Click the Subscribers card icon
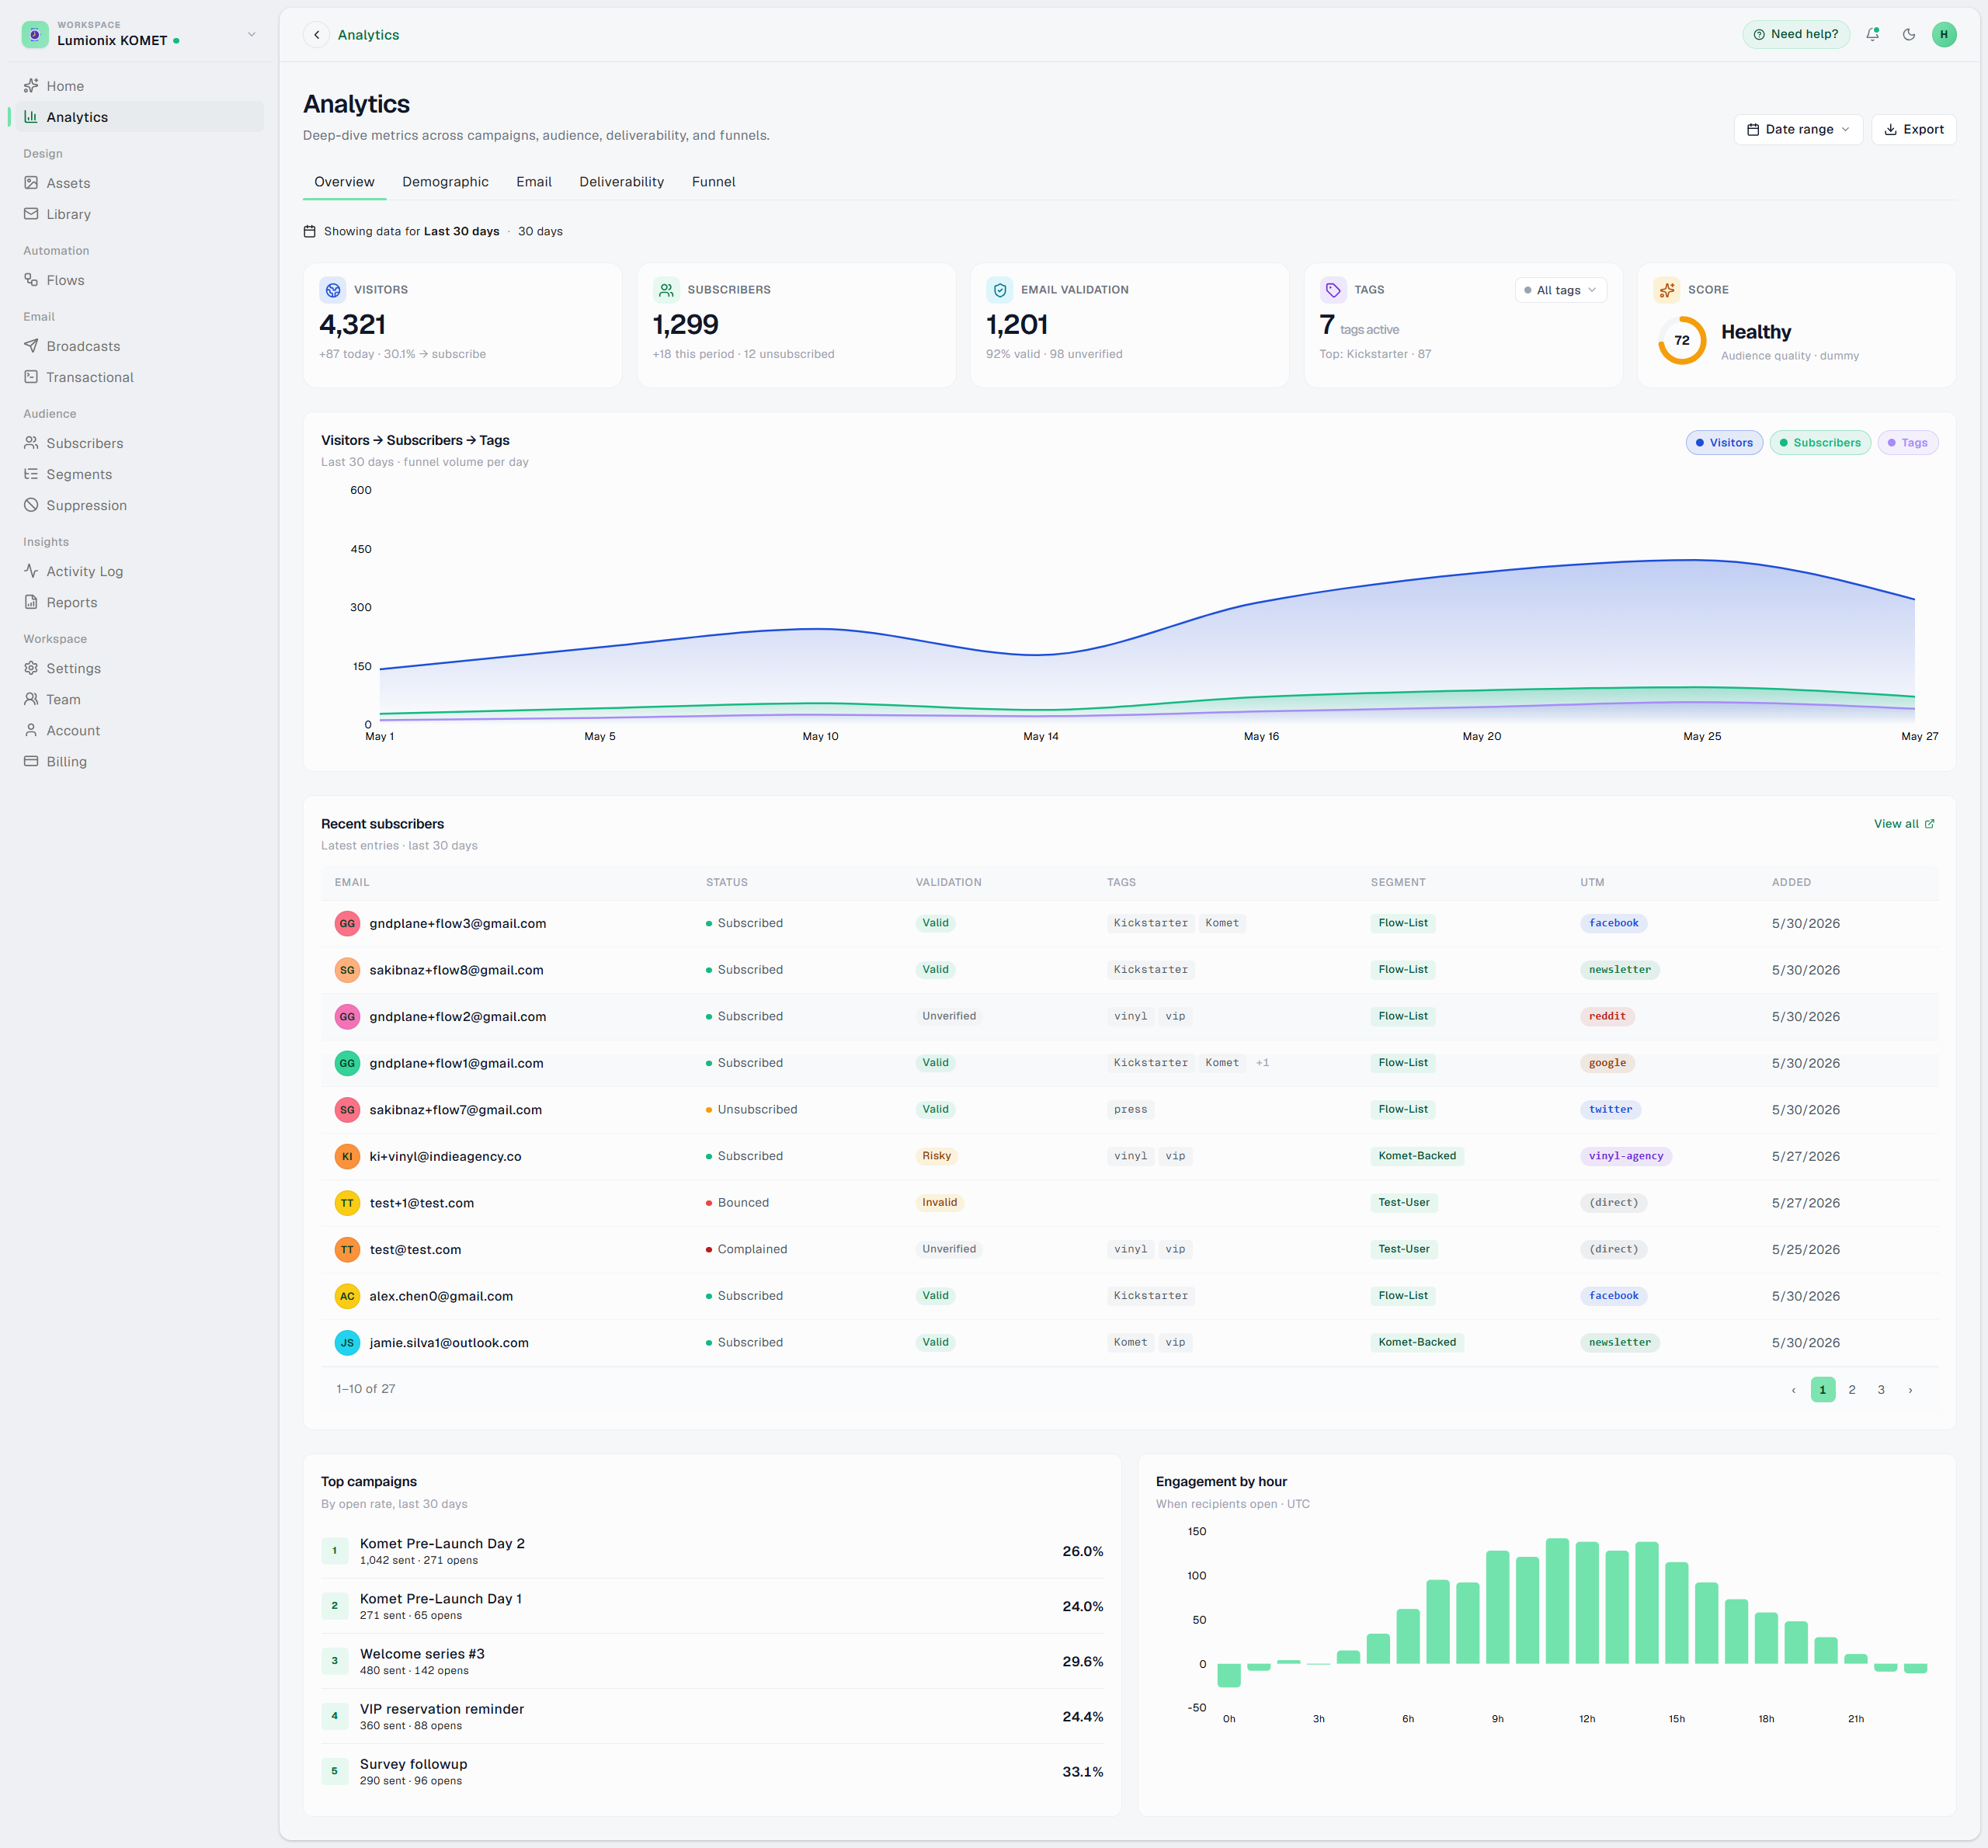The width and height of the screenshot is (1988, 1848). [666, 290]
